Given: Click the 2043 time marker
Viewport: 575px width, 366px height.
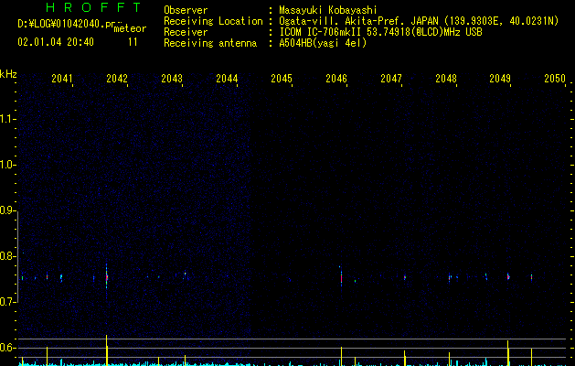Looking at the screenshot, I should (x=172, y=79).
